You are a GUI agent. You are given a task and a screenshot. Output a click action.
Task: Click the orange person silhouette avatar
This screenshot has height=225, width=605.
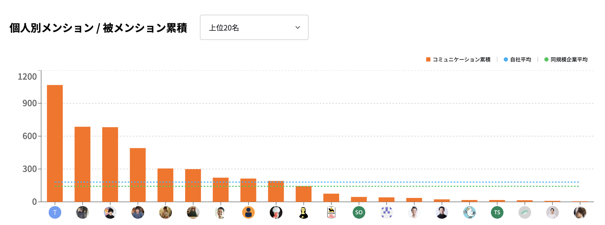[x=248, y=212]
